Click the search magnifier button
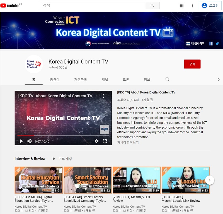This screenshot has width=223, height=214. click(x=152, y=6)
